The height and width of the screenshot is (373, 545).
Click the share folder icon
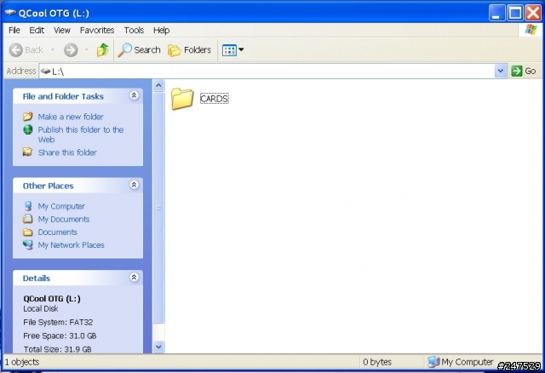pyautogui.click(x=28, y=152)
